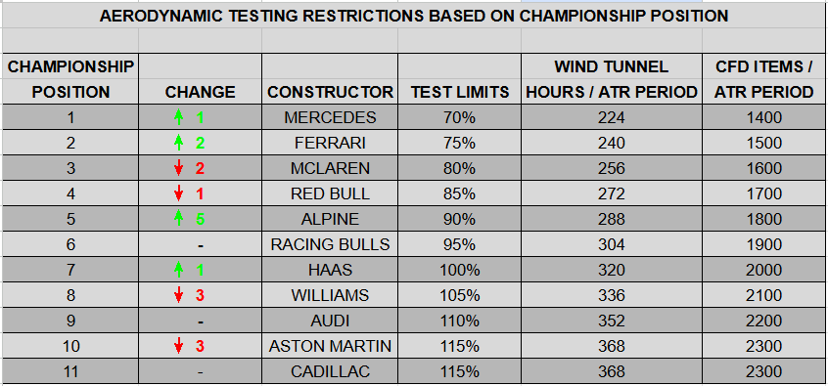The width and height of the screenshot is (828, 386).
Task: Click the green up arrow in Ferrari row
Action: point(178,143)
